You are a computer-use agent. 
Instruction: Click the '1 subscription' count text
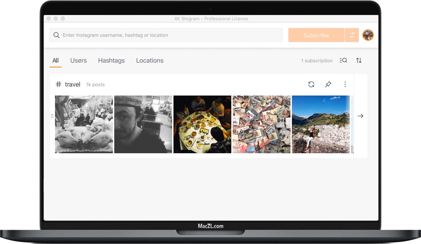(317, 60)
